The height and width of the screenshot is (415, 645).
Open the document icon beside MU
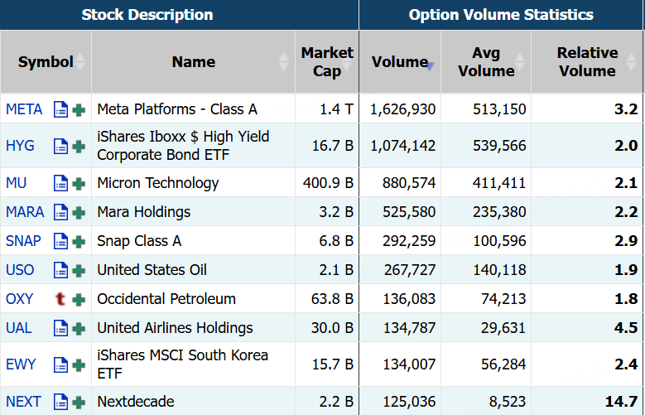[60, 184]
